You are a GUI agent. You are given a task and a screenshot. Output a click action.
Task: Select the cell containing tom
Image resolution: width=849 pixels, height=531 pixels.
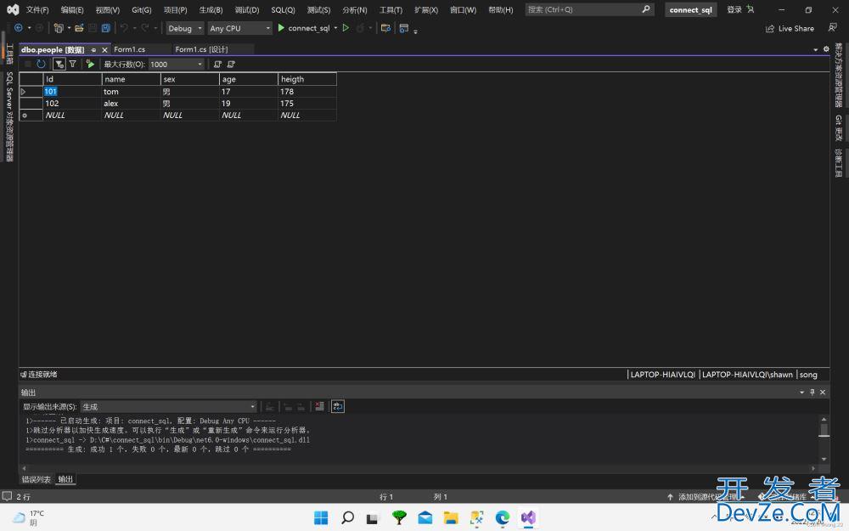tap(131, 92)
